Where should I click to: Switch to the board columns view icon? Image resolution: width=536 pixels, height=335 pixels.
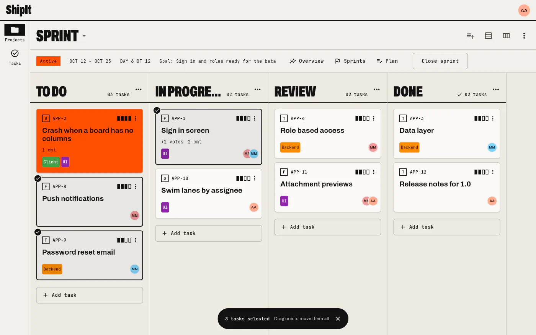point(506,36)
